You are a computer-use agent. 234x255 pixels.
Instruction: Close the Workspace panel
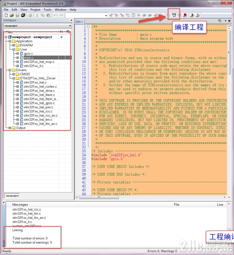tap(71, 20)
